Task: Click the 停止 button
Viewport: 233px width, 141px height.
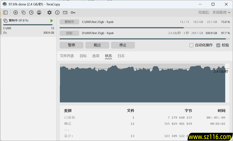Action: tap(123, 45)
